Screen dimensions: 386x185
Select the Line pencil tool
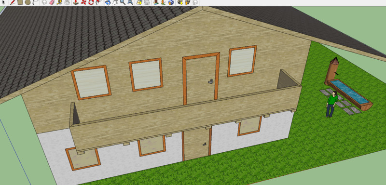(x=13, y=2)
